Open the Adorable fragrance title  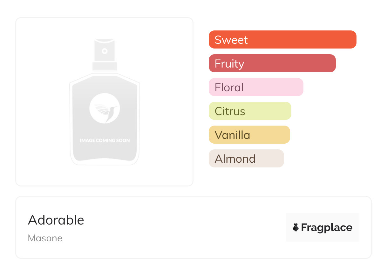pos(56,220)
